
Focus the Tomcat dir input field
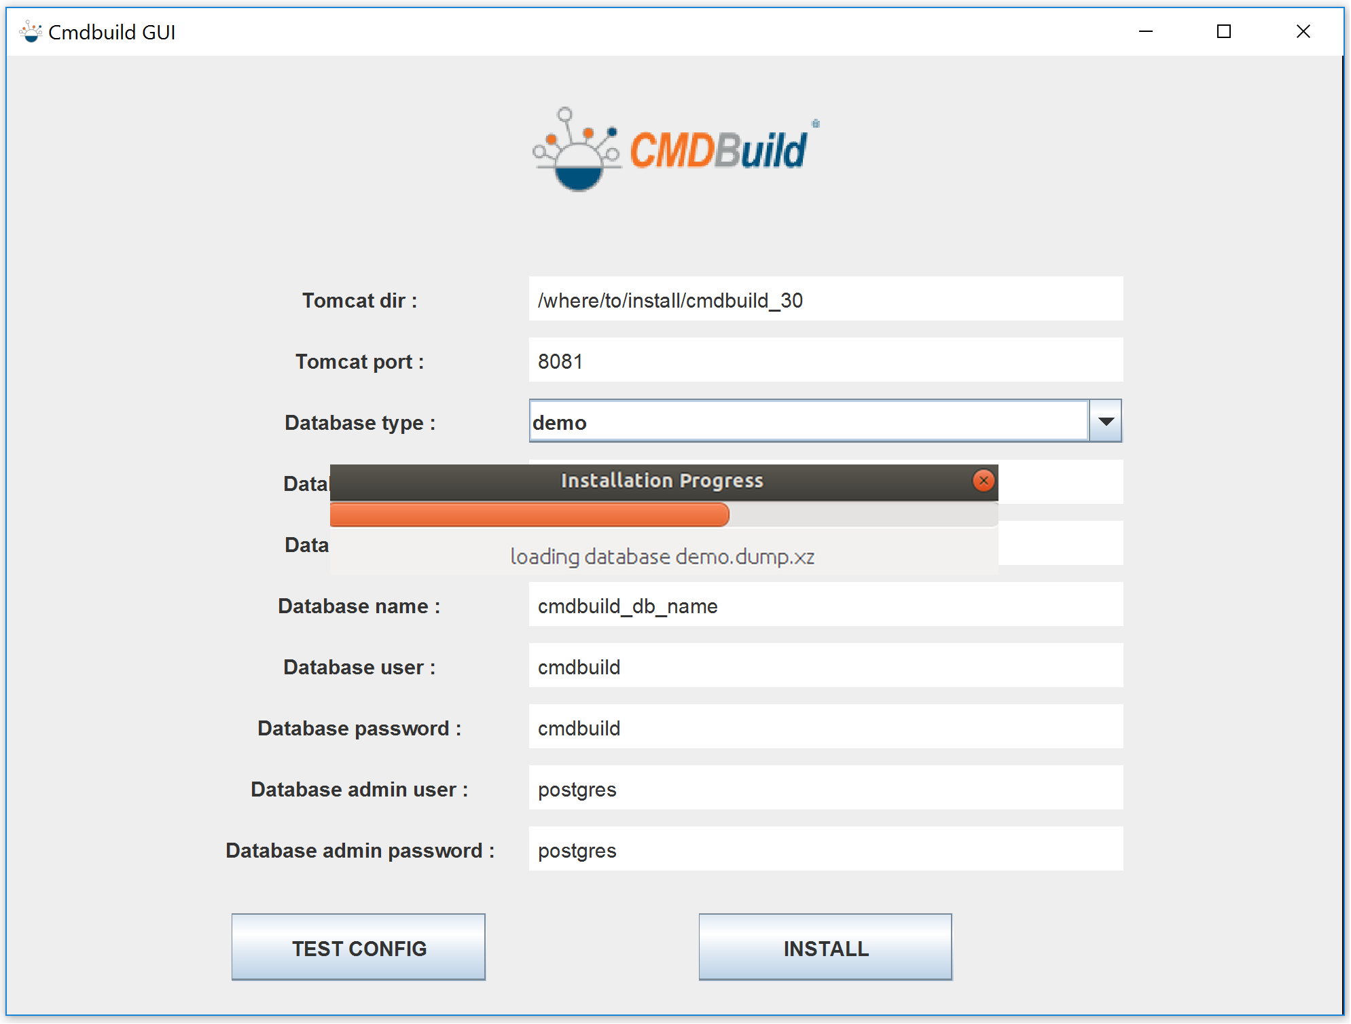pos(825,299)
